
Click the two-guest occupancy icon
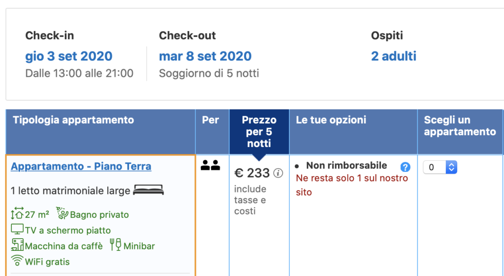[x=210, y=166]
